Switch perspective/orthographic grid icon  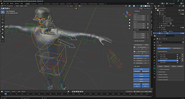point(129,29)
